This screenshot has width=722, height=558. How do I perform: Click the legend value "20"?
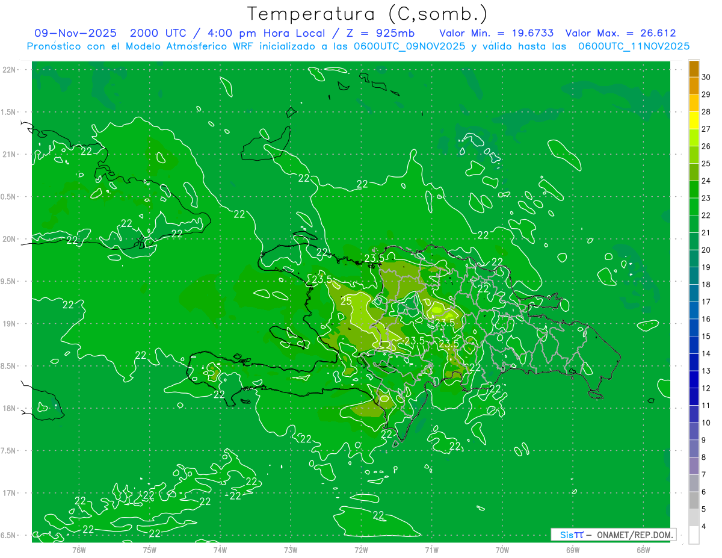[706, 250]
